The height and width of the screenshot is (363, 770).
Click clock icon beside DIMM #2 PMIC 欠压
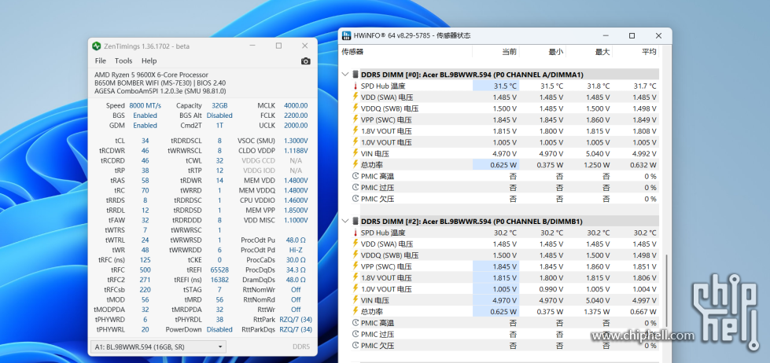click(x=356, y=346)
